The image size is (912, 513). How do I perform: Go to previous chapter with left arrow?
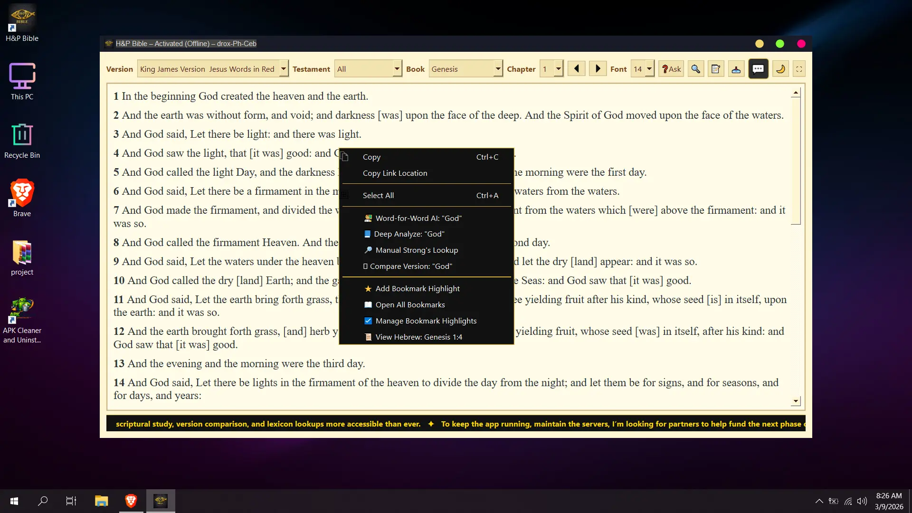[x=577, y=69]
